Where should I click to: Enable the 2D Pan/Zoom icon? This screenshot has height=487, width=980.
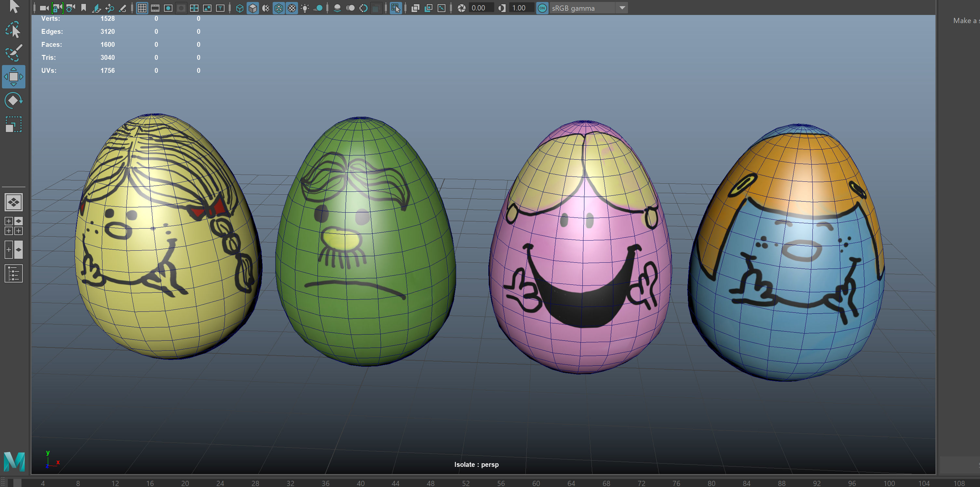[110, 8]
